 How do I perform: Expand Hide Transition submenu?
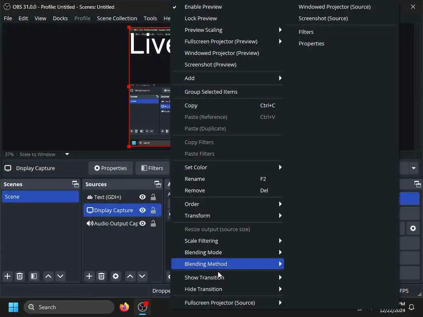[x=228, y=289]
